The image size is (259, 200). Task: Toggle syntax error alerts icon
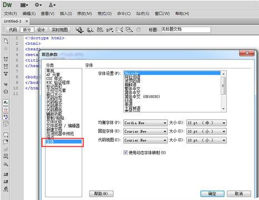click(x=6, y=124)
